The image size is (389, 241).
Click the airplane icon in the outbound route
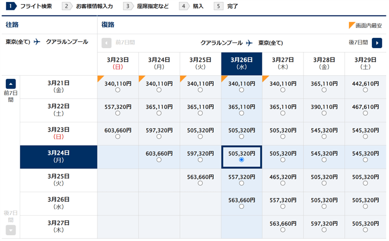point(37,42)
